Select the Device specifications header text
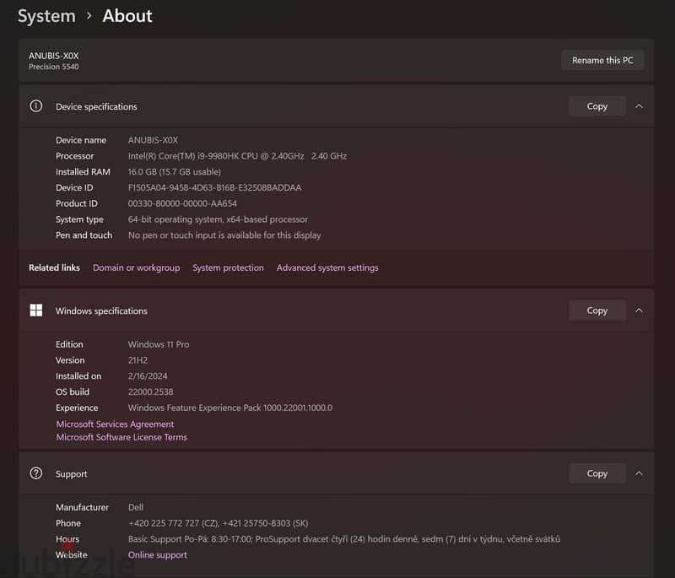This screenshot has width=675, height=578. (x=96, y=106)
